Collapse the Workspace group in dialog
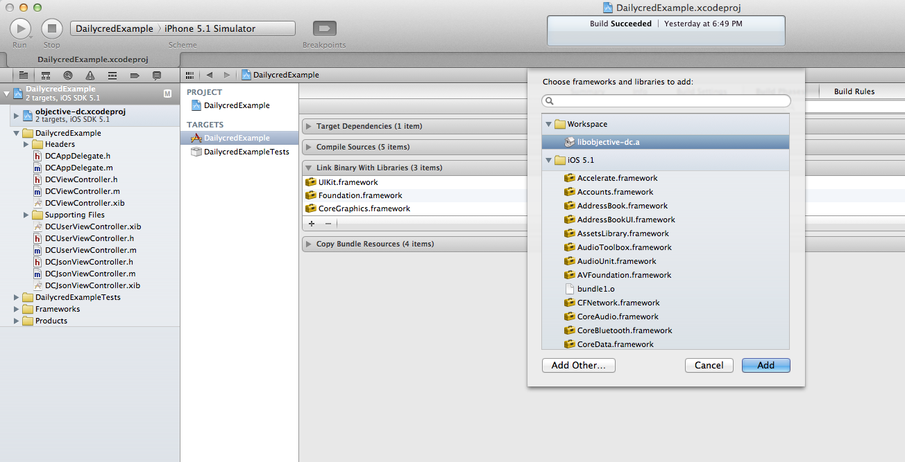 pos(549,125)
